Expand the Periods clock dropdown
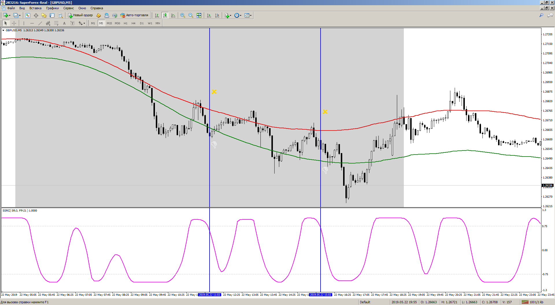 coord(240,15)
